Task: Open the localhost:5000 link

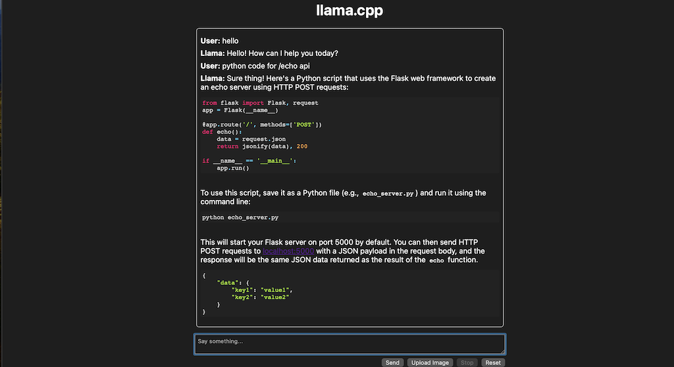Action: tap(288, 251)
